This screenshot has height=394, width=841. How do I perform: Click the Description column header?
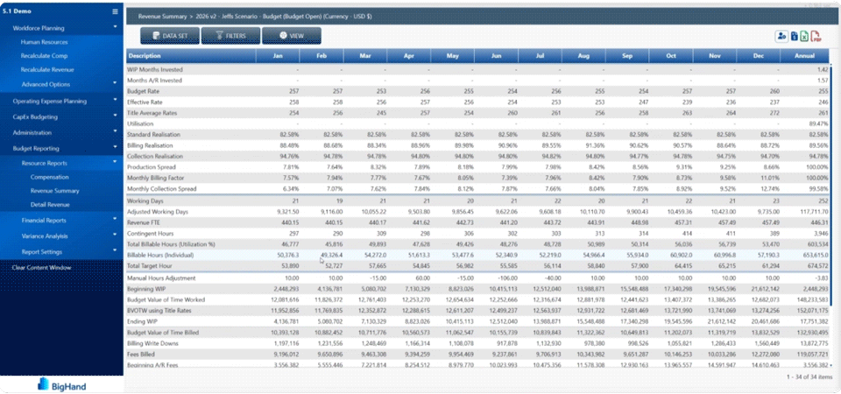tap(191, 56)
